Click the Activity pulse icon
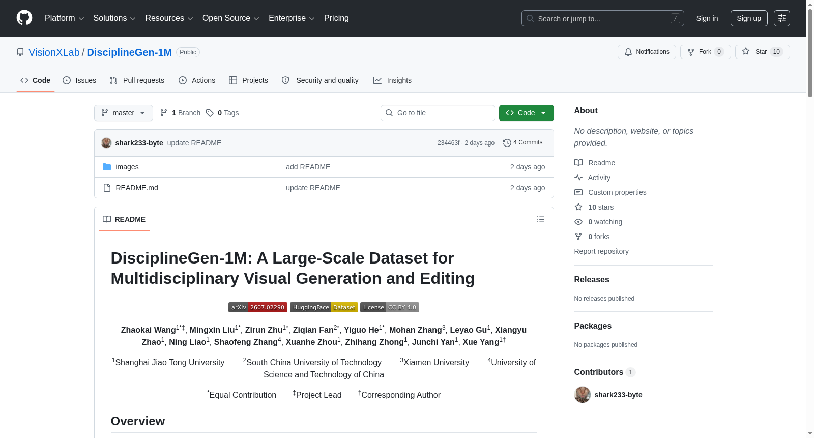The width and height of the screenshot is (814, 438). click(578, 178)
